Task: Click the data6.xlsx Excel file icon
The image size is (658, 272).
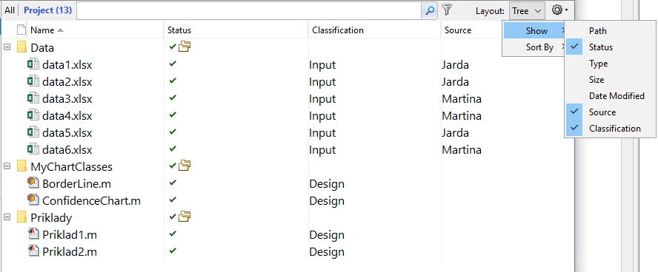Action: pos(33,149)
